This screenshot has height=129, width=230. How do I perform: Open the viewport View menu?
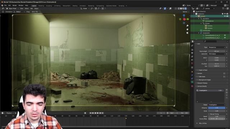point(22,9)
